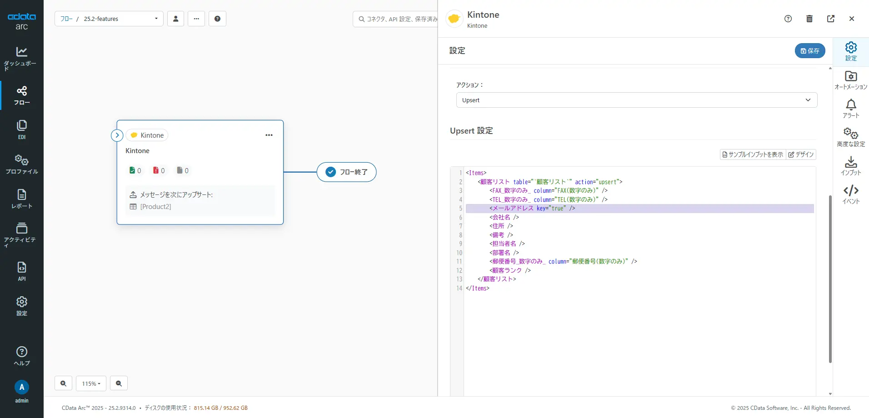Switch to the Automation tab

pyautogui.click(x=850, y=80)
